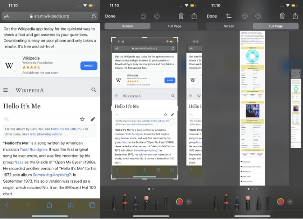Pick the blue pencil tool in Full Page editor
Image resolution: width=303 pixels, height=219 pixels.
pos(237,203)
